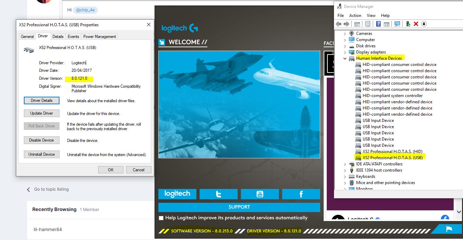This screenshot has height=240, width=463.
Task: Expand the Keyboards node
Action: tap(345, 176)
